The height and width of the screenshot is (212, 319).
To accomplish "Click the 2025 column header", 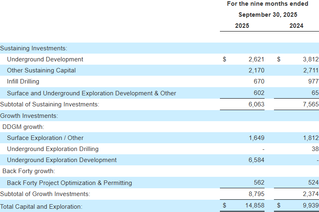I will pyautogui.click(x=242, y=26).
